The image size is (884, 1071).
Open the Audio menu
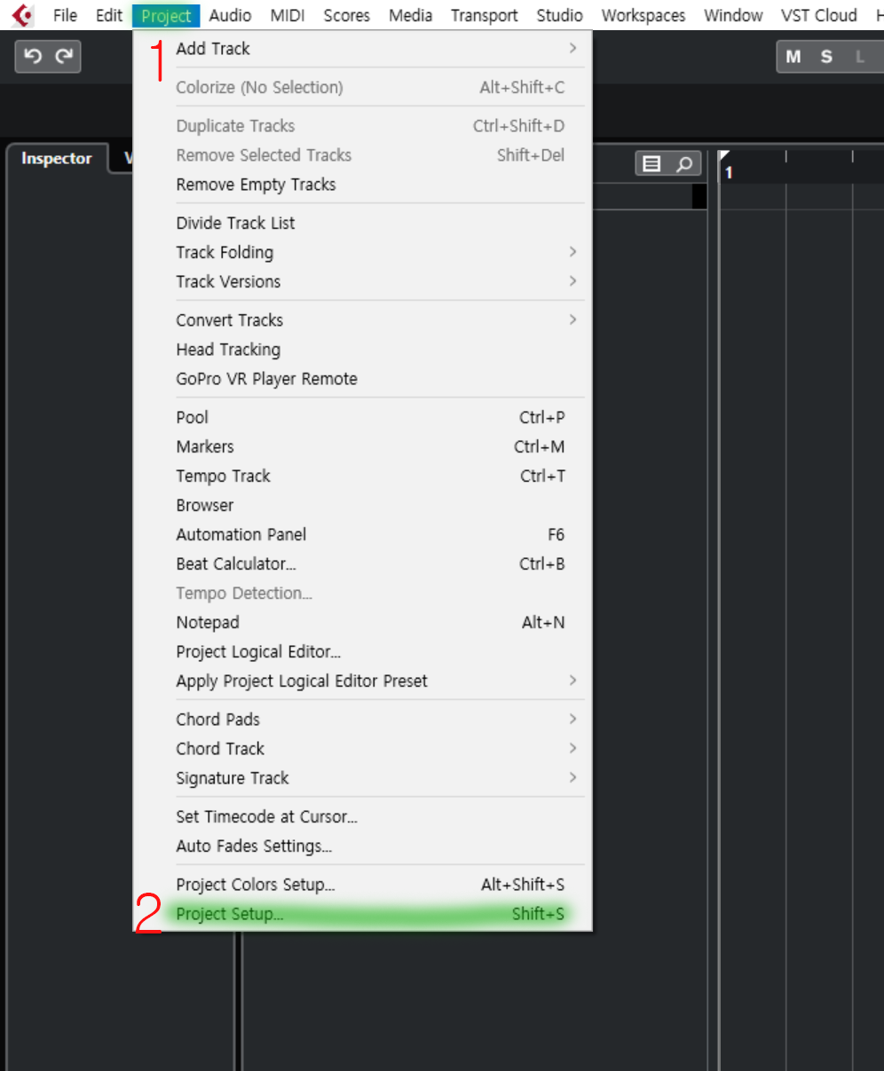(230, 15)
